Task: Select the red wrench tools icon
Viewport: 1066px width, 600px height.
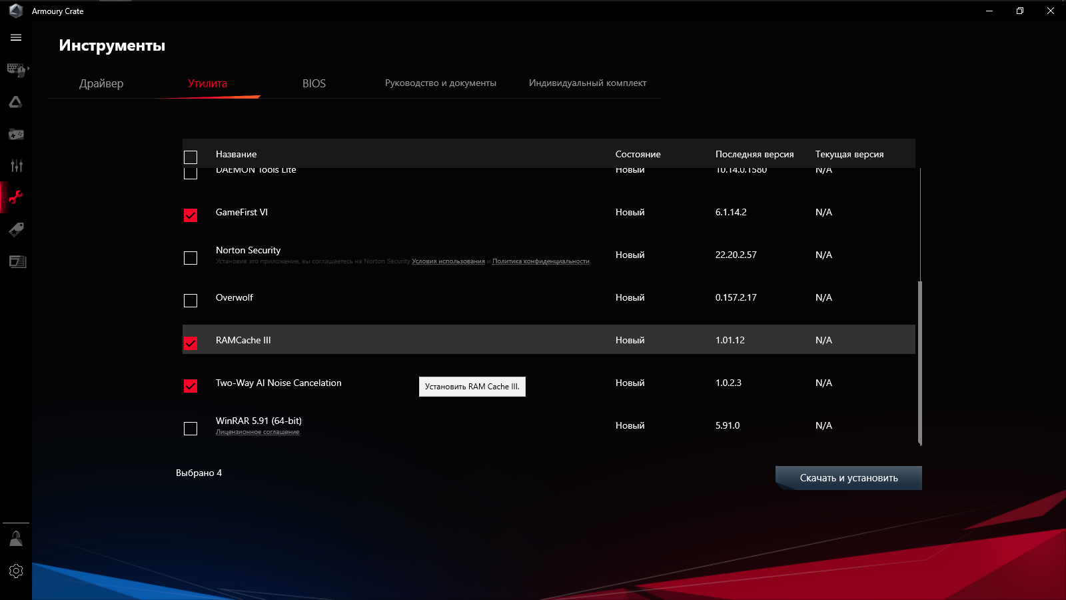Action: pyautogui.click(x=16, y=197)
